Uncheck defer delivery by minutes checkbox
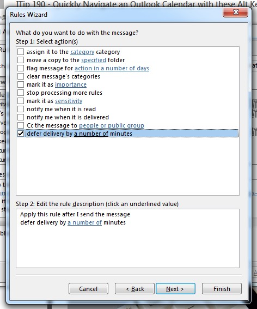Screen dimensions: 257x309 click(x=21, y=134)
